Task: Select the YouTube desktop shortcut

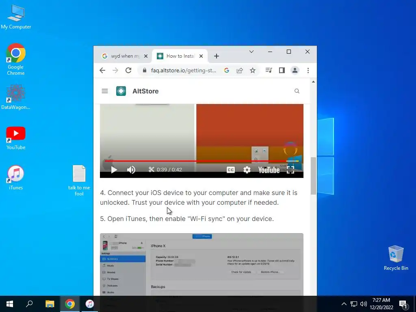Action: coord(16,138)
